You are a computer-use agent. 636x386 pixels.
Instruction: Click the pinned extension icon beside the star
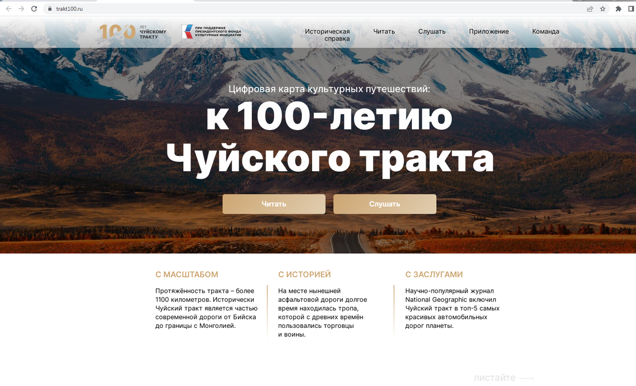tap(618, 8)
